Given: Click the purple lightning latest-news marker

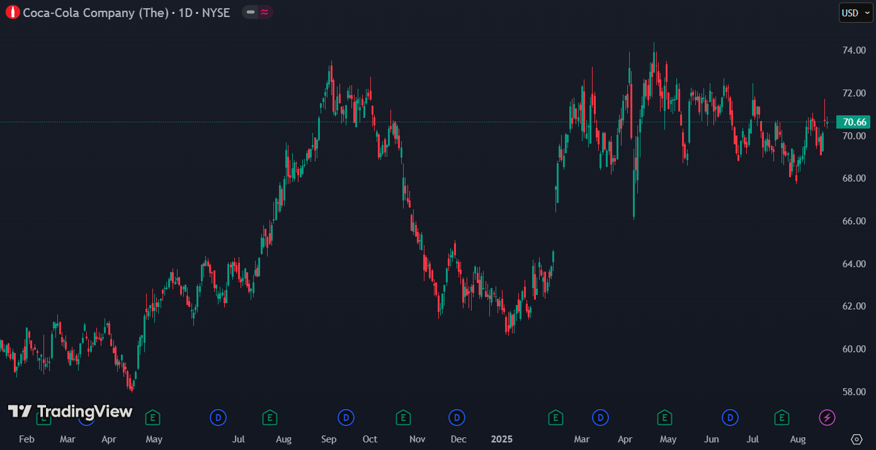Looking at the screenshot, I should coord(827,417).
